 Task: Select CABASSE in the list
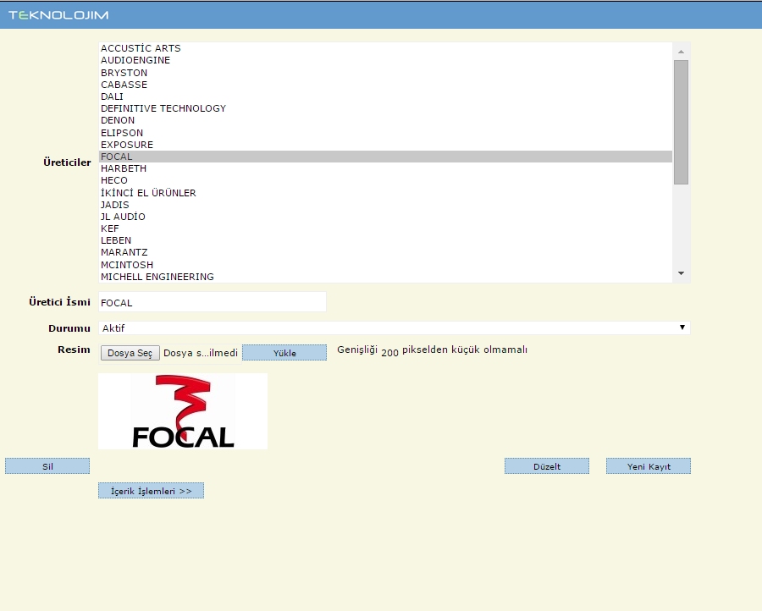click(x=385, y=85)
